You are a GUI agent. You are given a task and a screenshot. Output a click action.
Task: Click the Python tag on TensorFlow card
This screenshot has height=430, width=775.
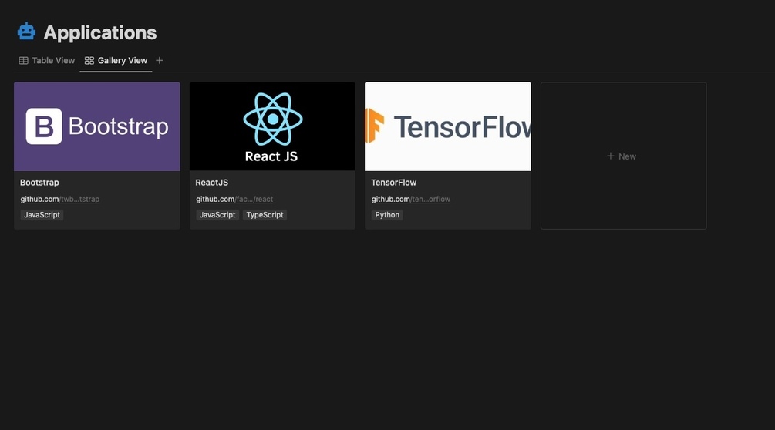(x=387, y=215)
